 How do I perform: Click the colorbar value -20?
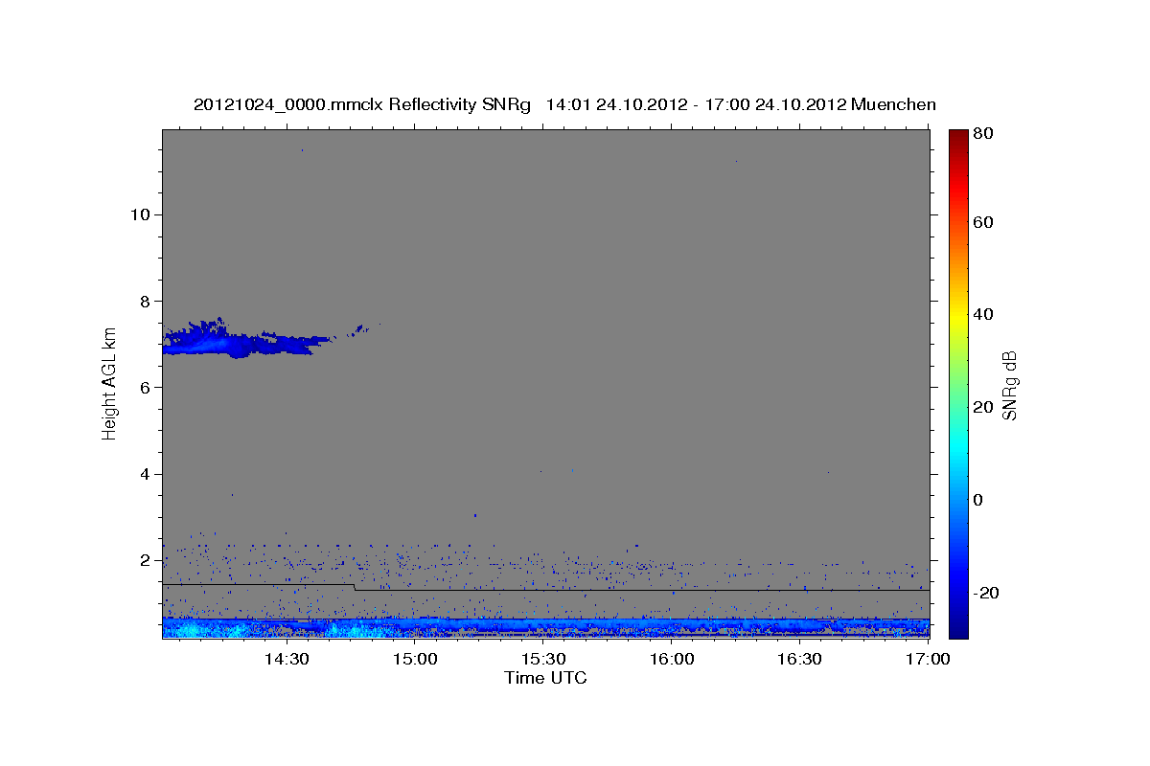(987, 593)
